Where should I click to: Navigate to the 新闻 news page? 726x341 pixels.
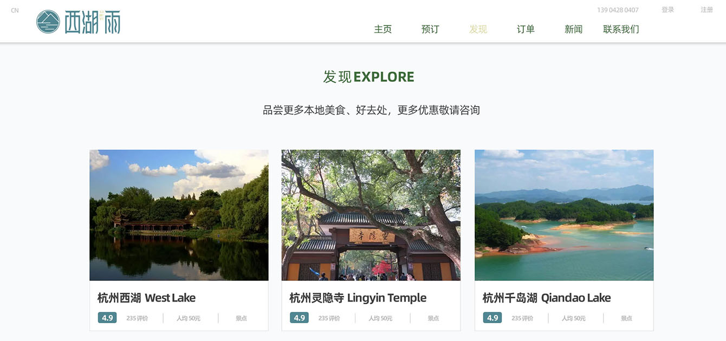pos(573,29)
